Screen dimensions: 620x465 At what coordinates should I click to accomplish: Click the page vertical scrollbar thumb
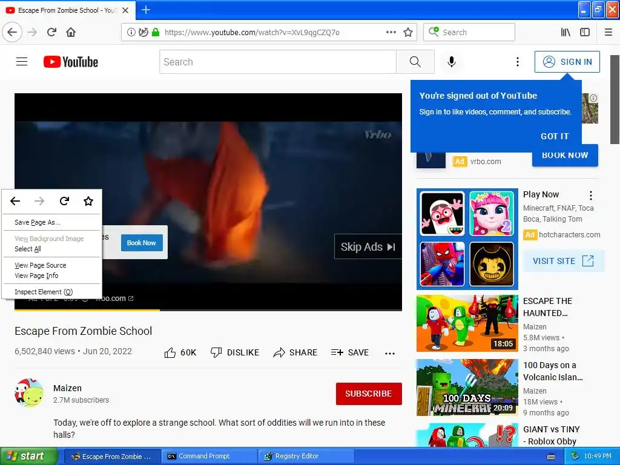[615, 100]
